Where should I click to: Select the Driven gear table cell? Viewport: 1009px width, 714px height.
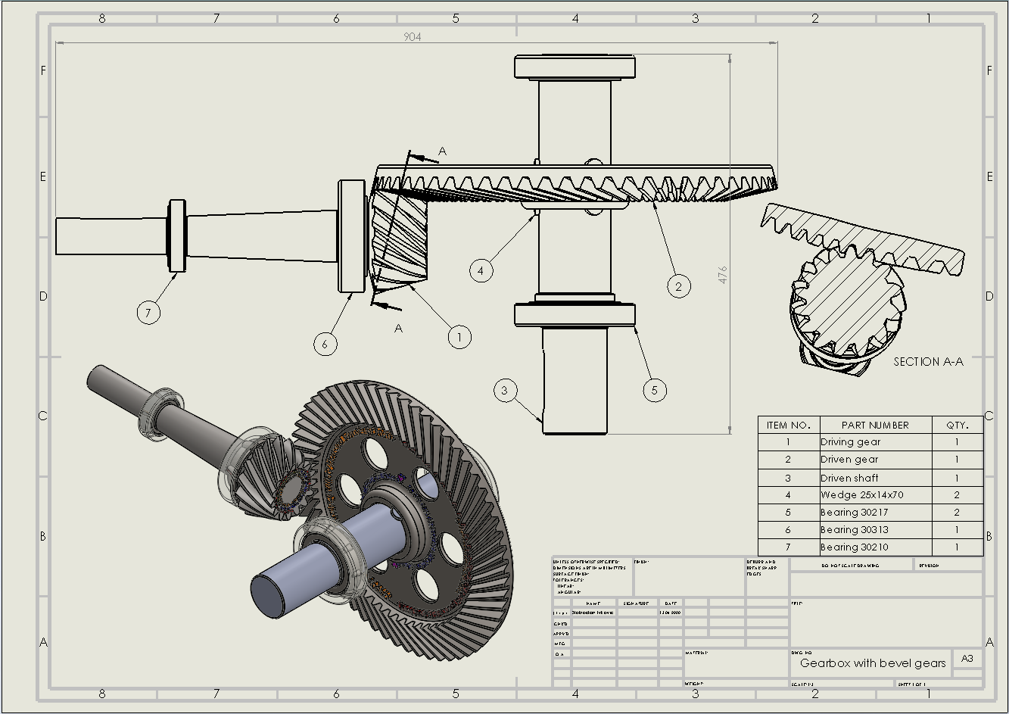(875, 460)
